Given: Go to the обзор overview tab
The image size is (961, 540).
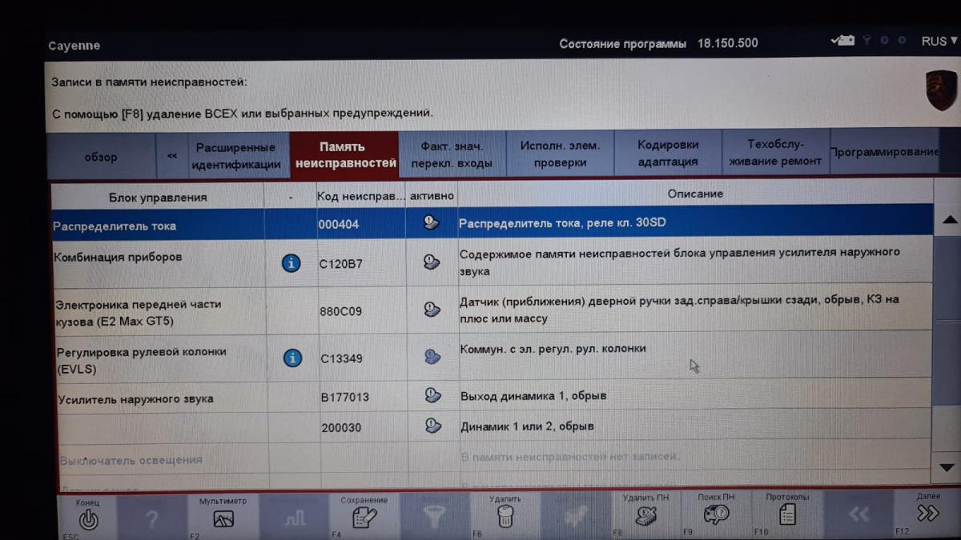Looking at the screenshot, I should tap(101, 157).
